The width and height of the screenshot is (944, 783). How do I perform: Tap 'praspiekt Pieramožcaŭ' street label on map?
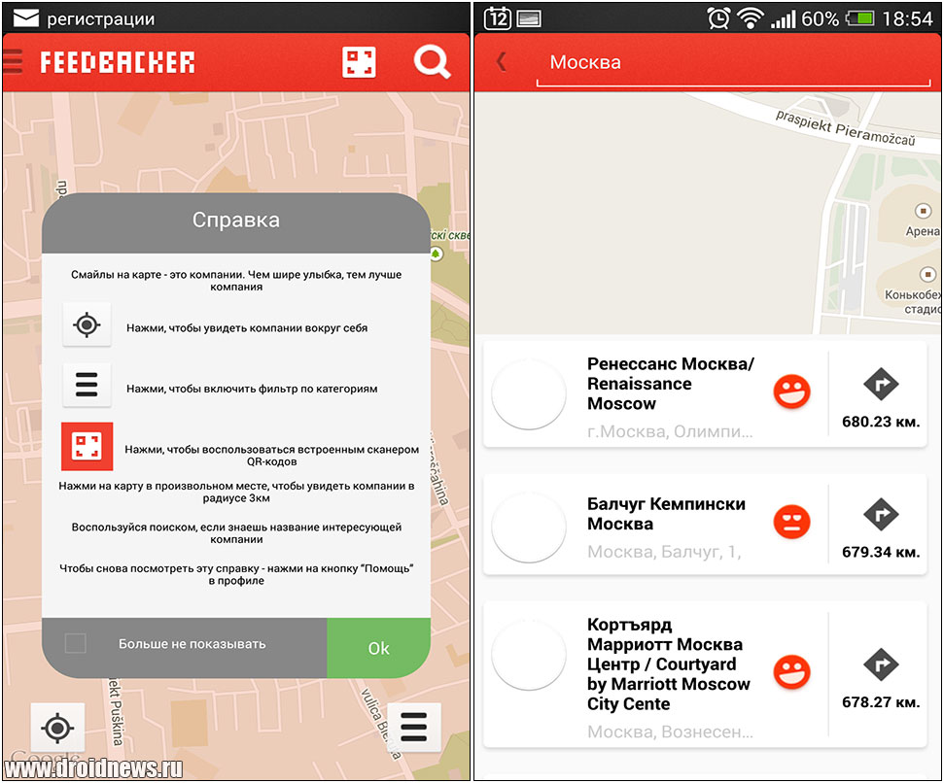point(845,127)
